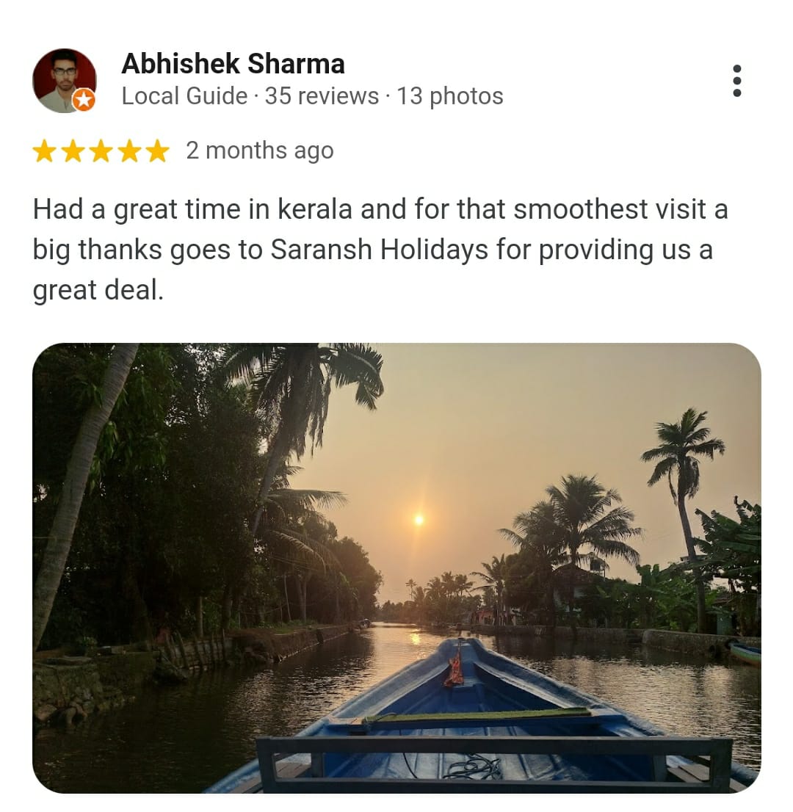The image size is (793, 812).
Task: Select the first yellow rating star
Action: (x=45, y=151)
